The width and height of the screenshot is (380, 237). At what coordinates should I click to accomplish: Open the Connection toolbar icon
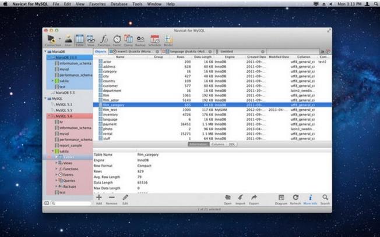tap(51, 39)
